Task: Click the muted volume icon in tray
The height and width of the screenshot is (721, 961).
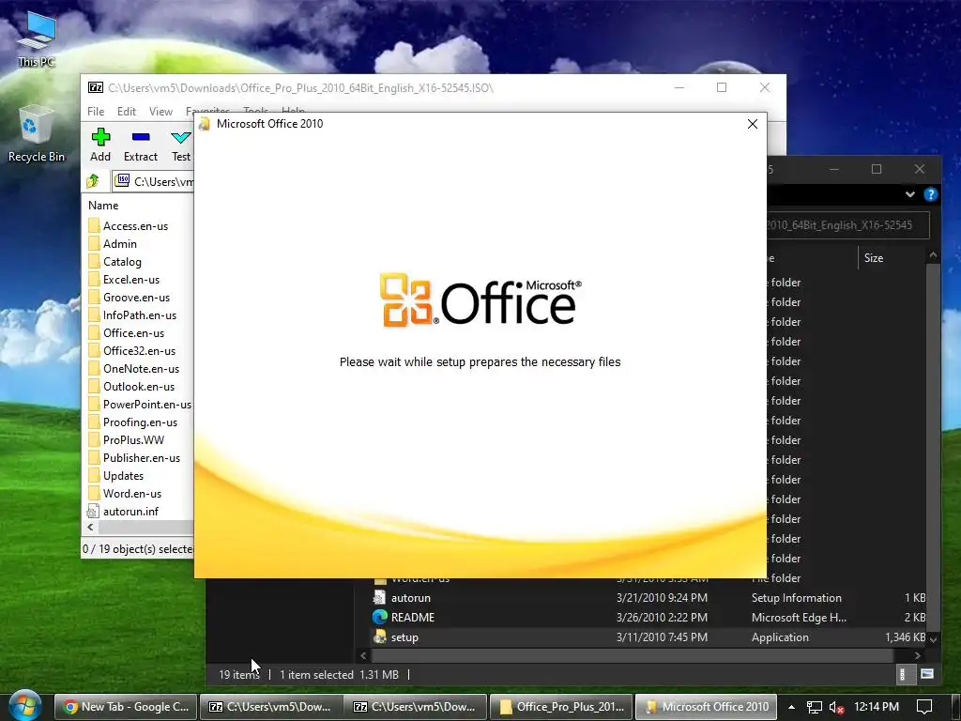Action: pyautogui.click(x=836, y=707)
